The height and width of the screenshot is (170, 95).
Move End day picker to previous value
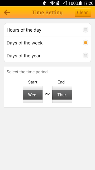[62, 88]
